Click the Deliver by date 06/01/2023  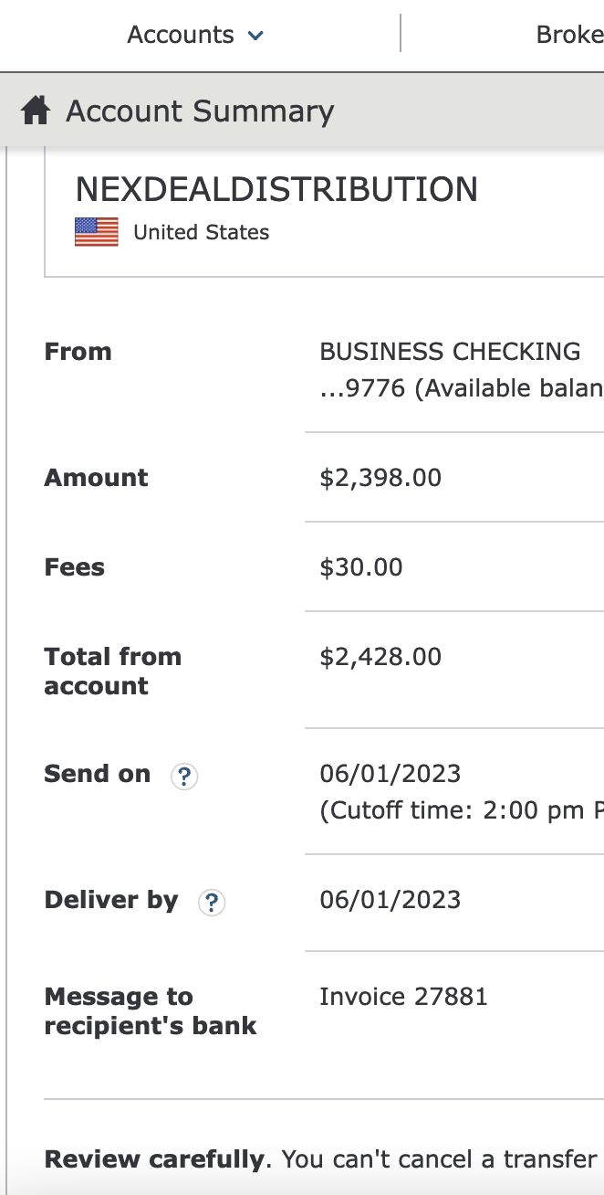(x=391, y=900)
